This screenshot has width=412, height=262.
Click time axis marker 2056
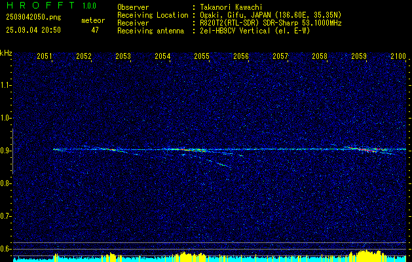241,56
